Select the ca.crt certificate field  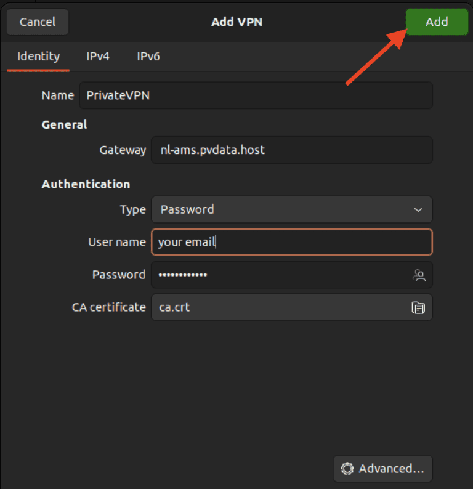pyautogui.click(x=277, y=307)
